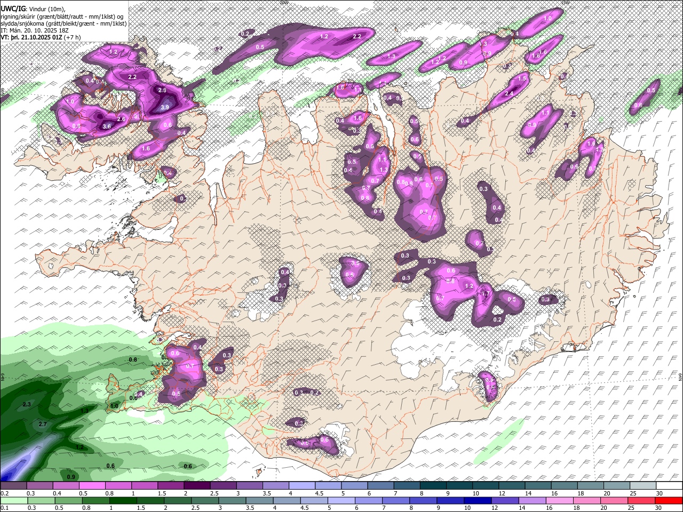Select the '2.7' rain value in the southwest sea
This screenshot has height=512, width=683.
[x=43, y=424]
